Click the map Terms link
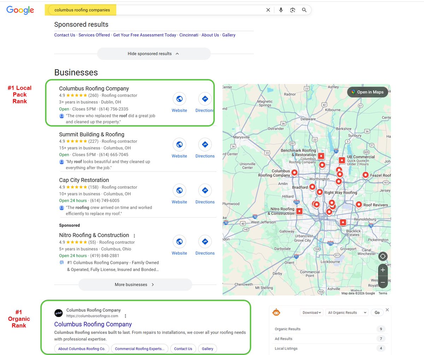 [383, 293]
